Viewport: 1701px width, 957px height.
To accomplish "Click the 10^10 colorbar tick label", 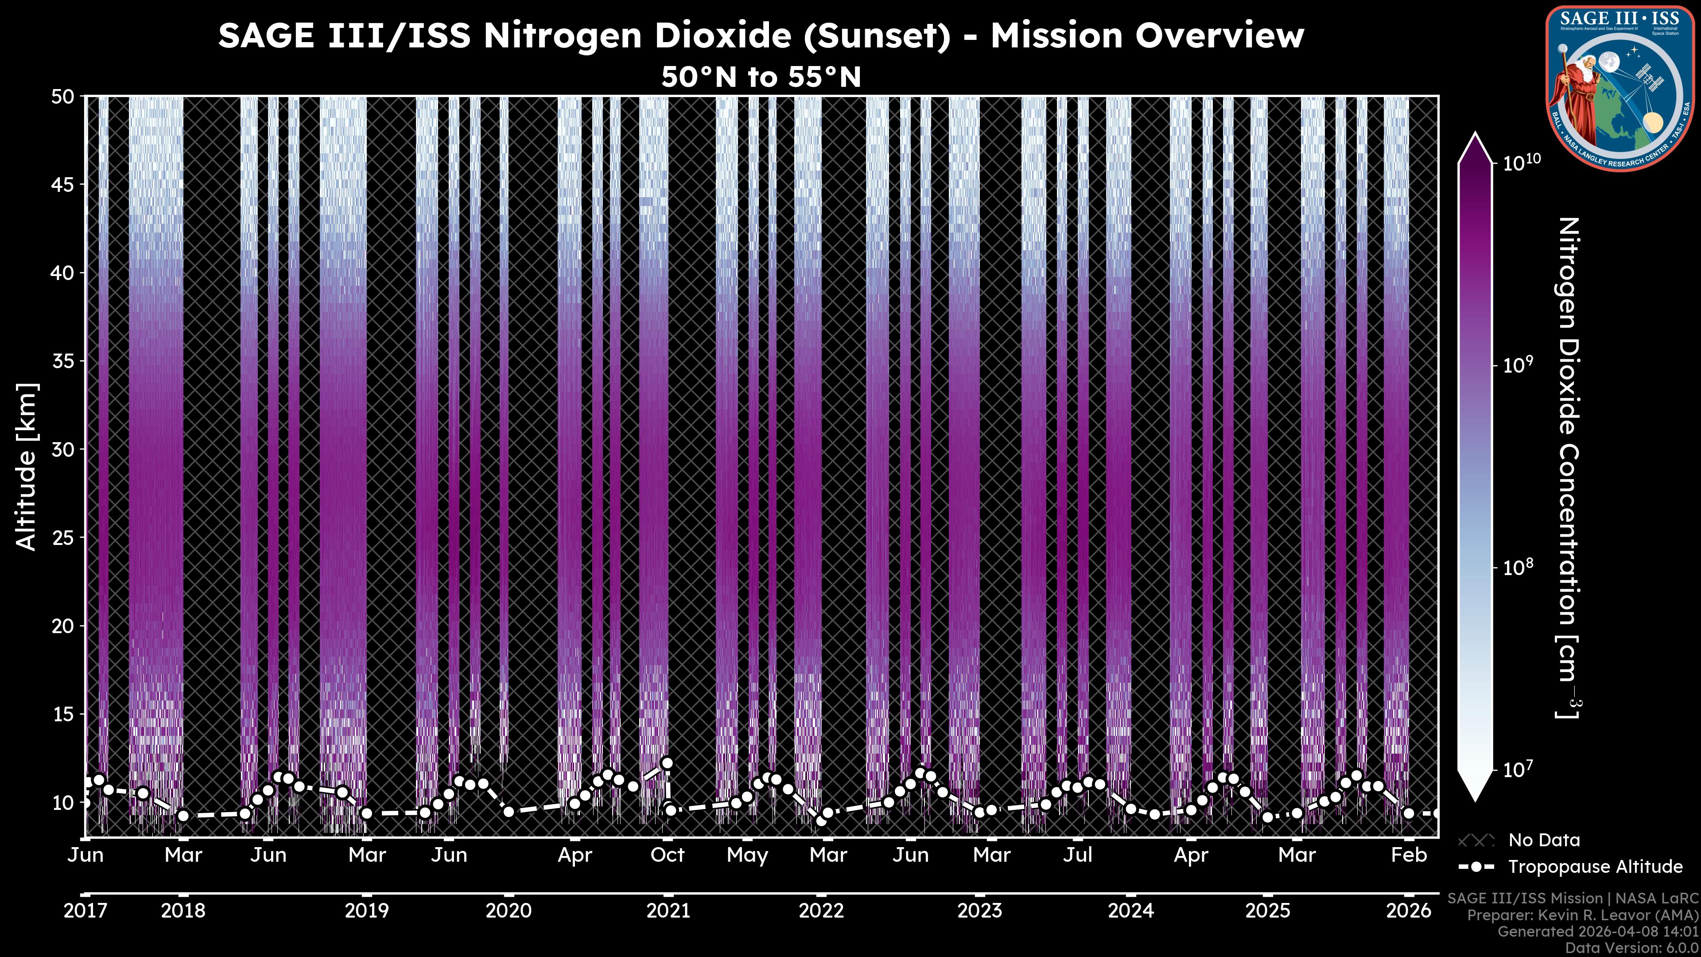I will pyautogui.click(x=1522, y=163).
